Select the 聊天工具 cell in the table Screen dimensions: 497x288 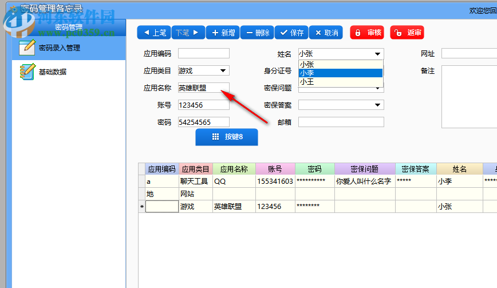tap(196, 182)
